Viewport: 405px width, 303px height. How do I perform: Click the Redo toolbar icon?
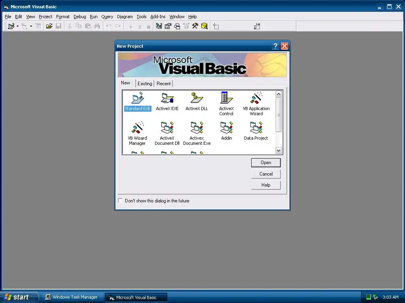coord(118,26)
